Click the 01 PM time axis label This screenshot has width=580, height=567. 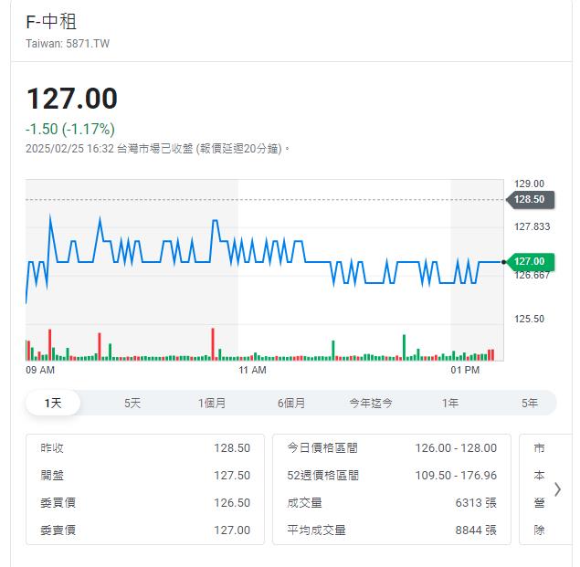coord(465,370)
